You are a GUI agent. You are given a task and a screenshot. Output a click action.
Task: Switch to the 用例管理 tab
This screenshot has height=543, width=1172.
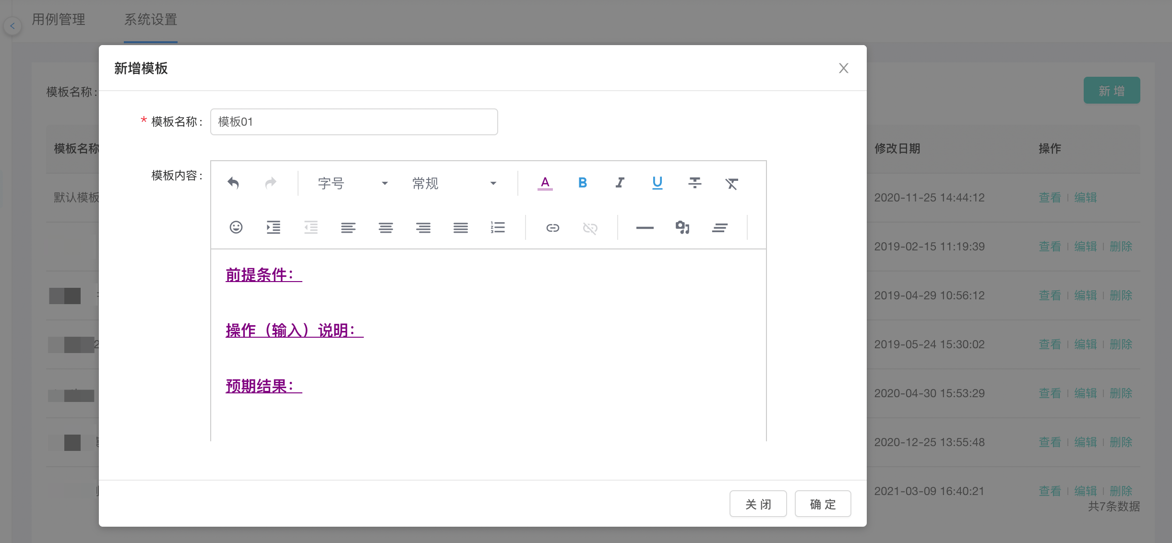(59, 19)
